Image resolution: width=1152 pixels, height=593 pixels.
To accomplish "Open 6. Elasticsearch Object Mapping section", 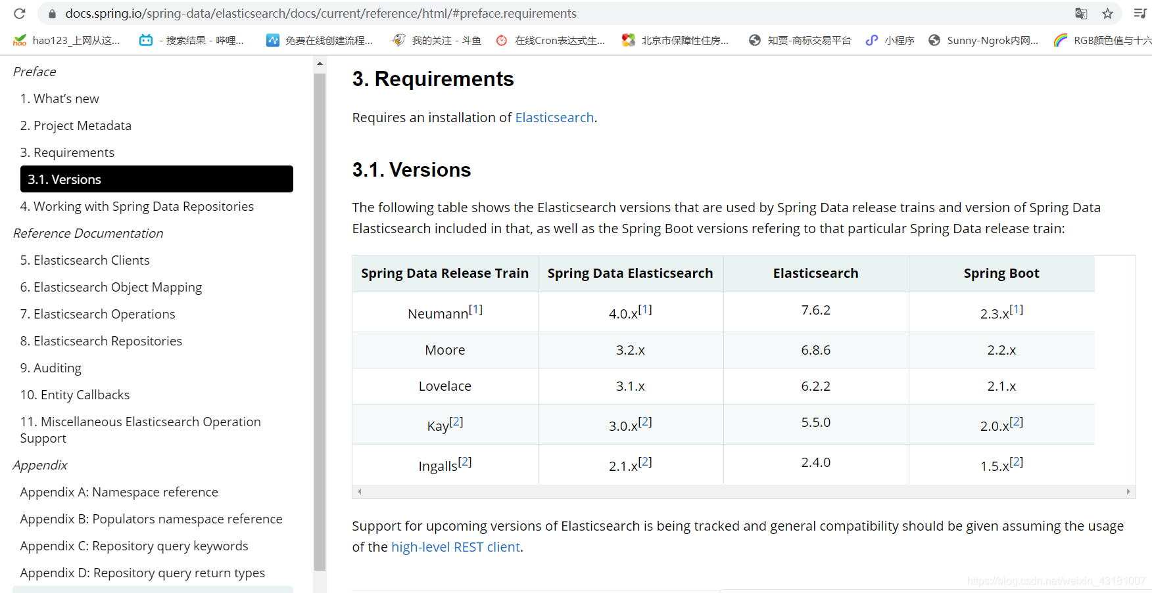I will (x=111, y=287).
